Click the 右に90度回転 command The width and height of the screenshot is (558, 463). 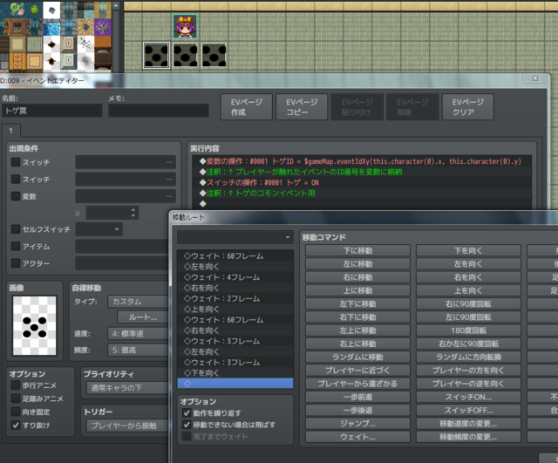[x=468, y=303]
